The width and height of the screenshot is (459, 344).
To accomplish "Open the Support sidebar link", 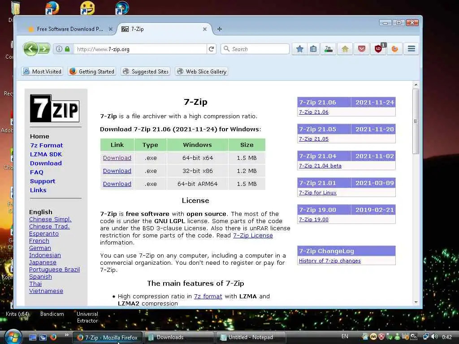I will 43,181.
